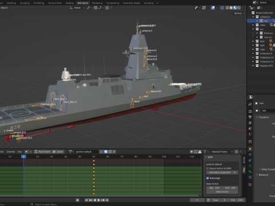
Task: Click the Scene name field
Action: tap(266, 2)
